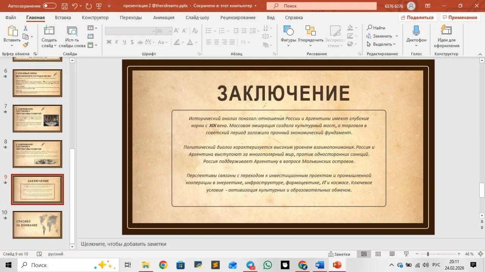This screenshot has height=272, width=485.
Task: Toggle bulleted list
Action: [x=209, y=31]
